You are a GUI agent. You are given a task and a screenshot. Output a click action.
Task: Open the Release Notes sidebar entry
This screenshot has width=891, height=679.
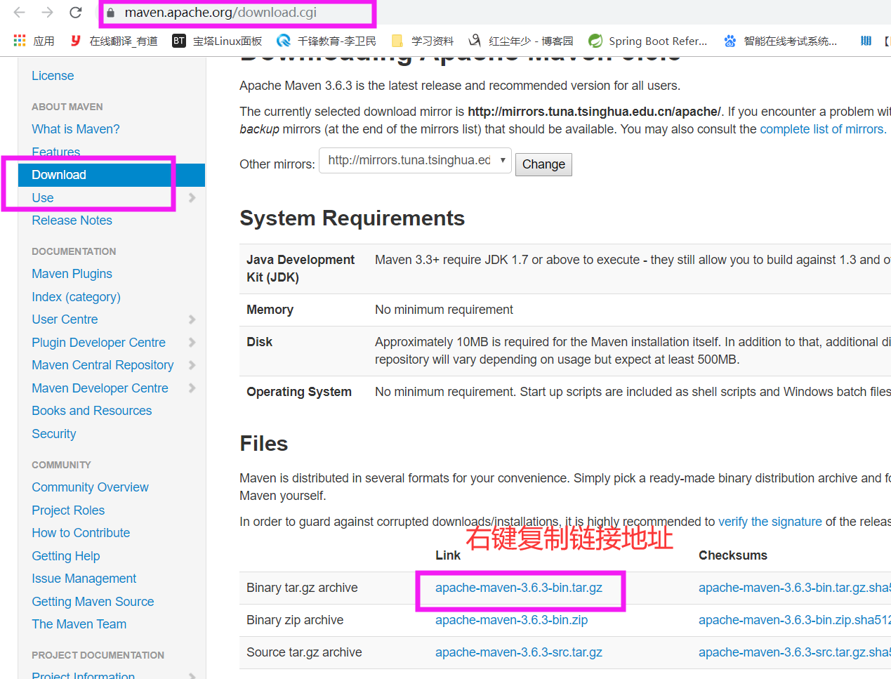(x=72, y=220)
